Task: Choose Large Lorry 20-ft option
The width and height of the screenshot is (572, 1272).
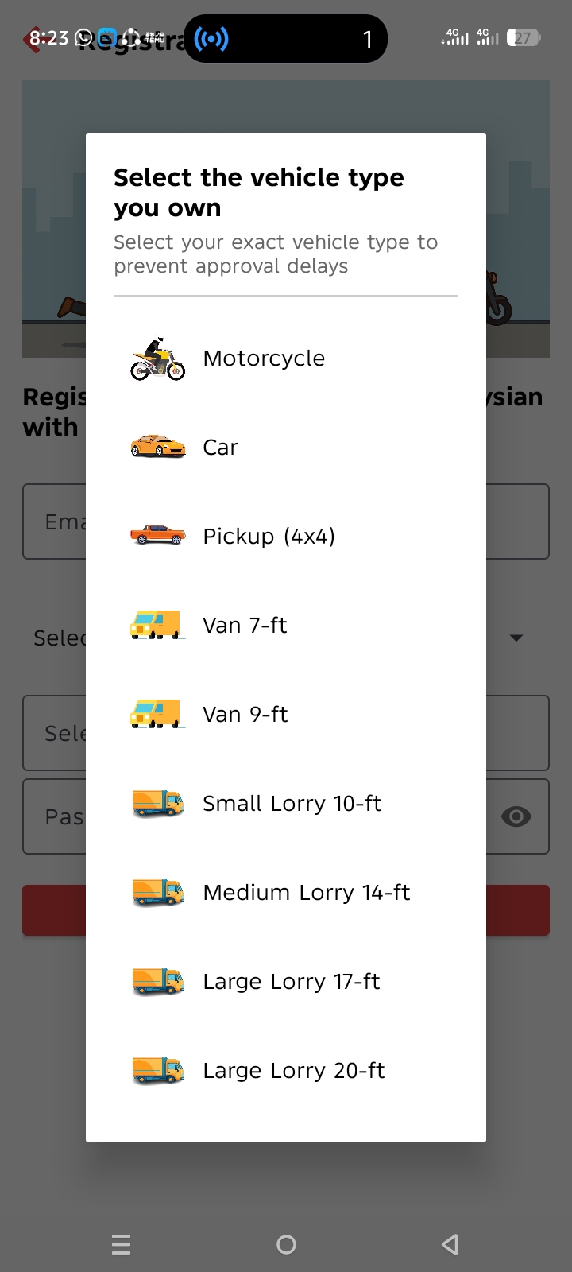Action: (293, 1071)
